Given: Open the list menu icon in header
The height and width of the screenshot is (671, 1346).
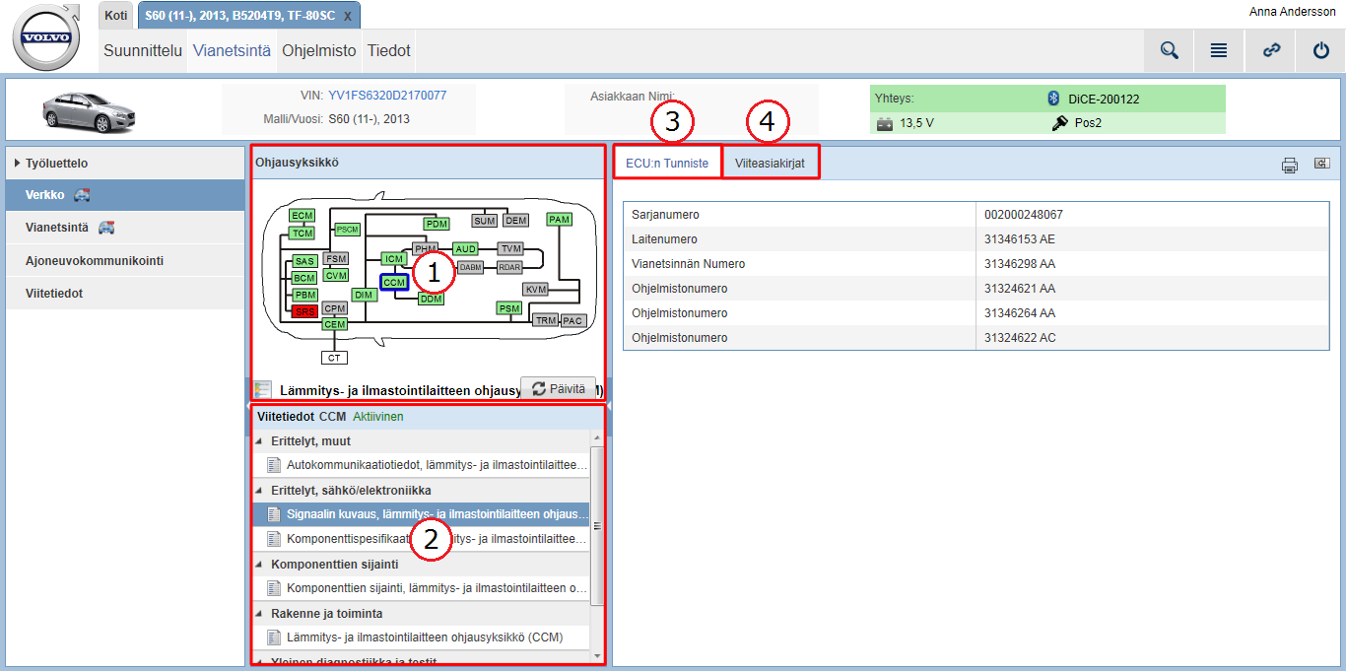Looking at the screenshot, I should [x=1219, y=50].
